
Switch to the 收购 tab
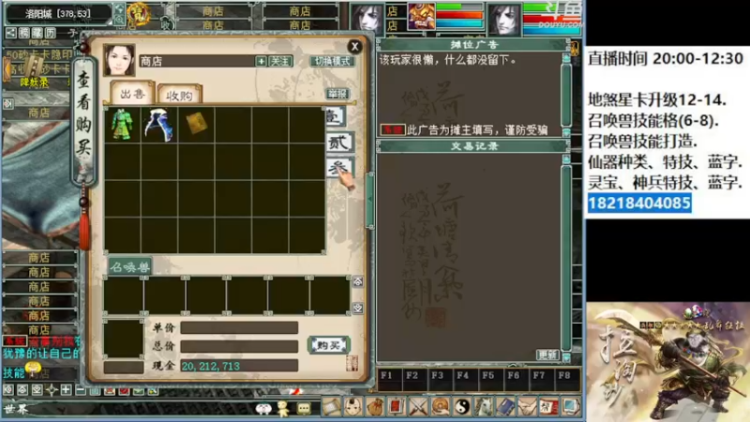(x=179, y=96)
